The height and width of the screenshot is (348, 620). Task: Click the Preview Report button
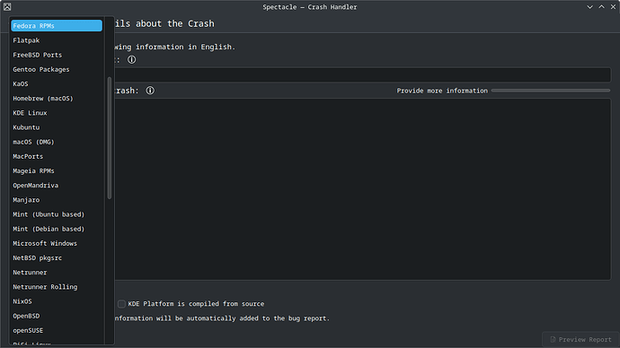[580, 339]
